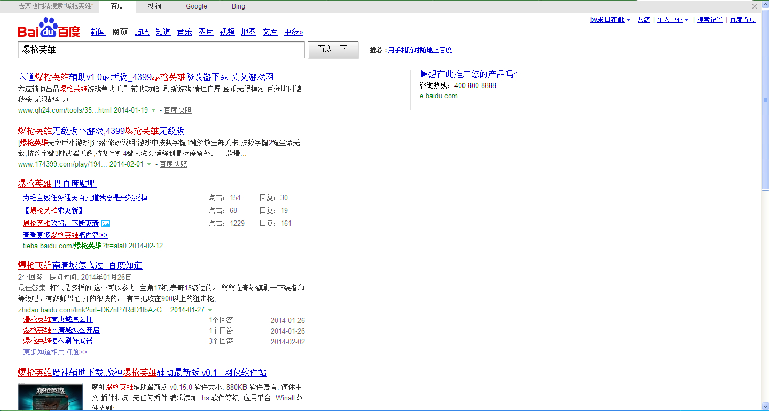769x411 pixels.
Task: Click the e.baidu.com promotion address
Action: [438, 96]
